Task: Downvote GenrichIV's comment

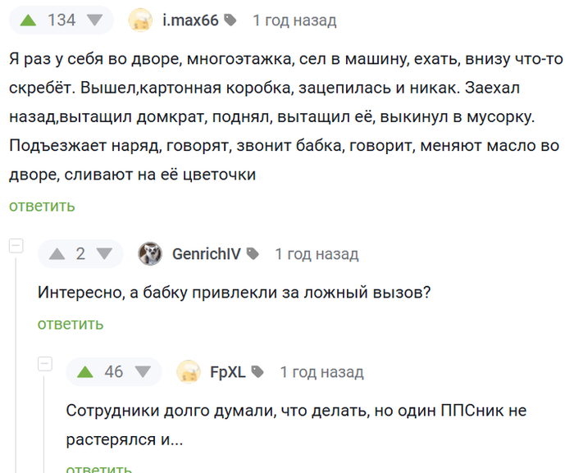Action: point(104,254)
